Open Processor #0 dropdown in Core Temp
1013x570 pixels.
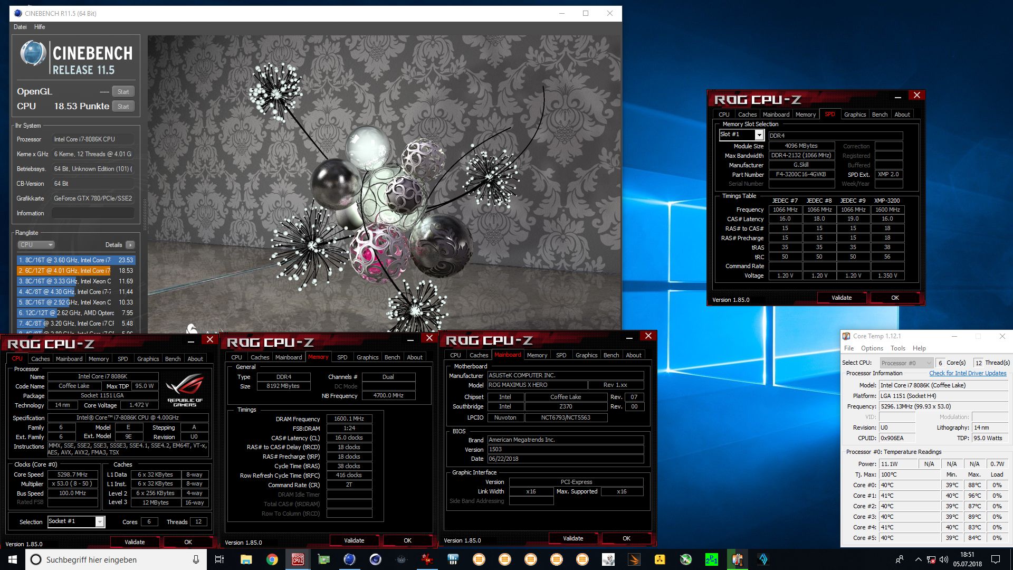[906, 363]
